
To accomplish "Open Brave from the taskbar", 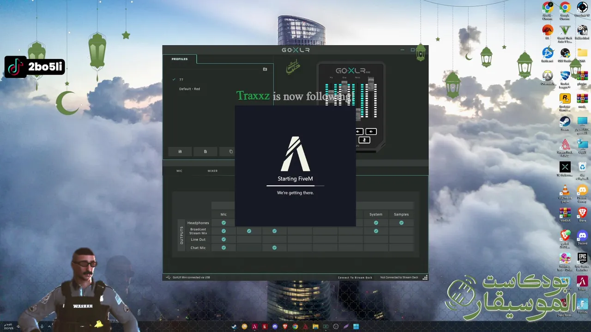I will coord(285,326).
